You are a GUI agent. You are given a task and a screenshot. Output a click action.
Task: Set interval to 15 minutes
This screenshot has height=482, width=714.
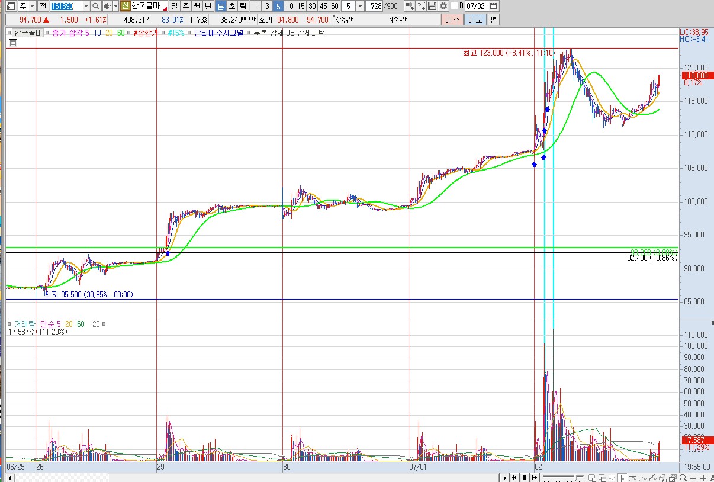pyautogui.click(x=301, y=6)
